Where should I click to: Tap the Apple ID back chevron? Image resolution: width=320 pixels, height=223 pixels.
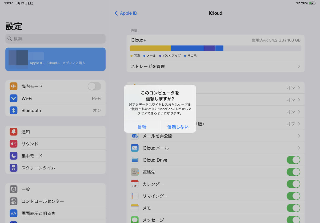(x=116, y=13)
